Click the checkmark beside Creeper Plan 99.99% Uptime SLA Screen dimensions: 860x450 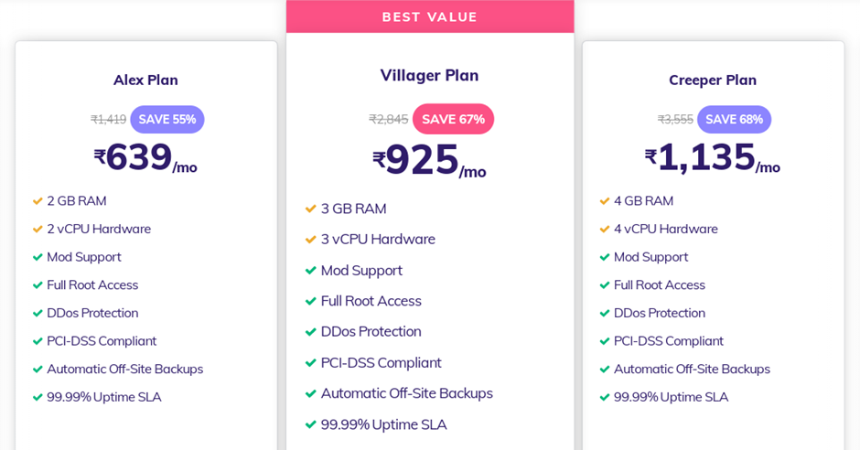coord(605,397)
